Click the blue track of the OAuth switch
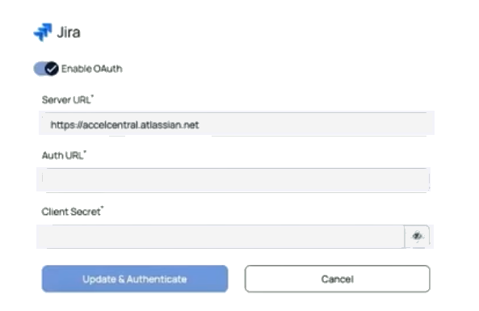The width and height of the screenshot is (479, 311). point(39,69)
